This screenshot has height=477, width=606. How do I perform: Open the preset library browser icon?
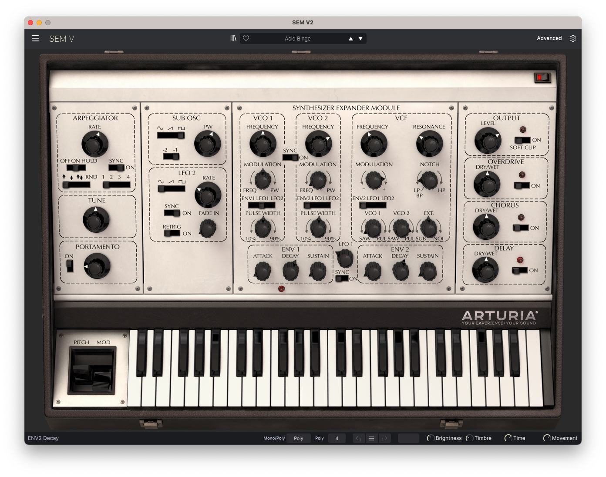[x=233, y=38]
